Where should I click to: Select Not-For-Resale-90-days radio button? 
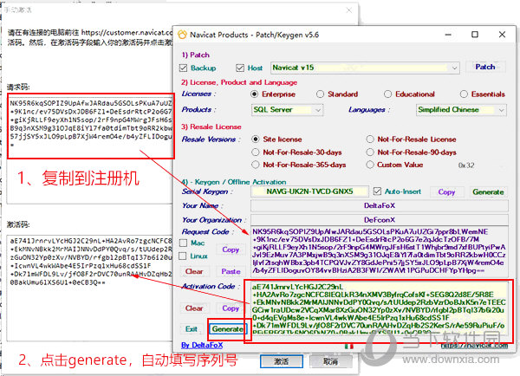[370, 152]
